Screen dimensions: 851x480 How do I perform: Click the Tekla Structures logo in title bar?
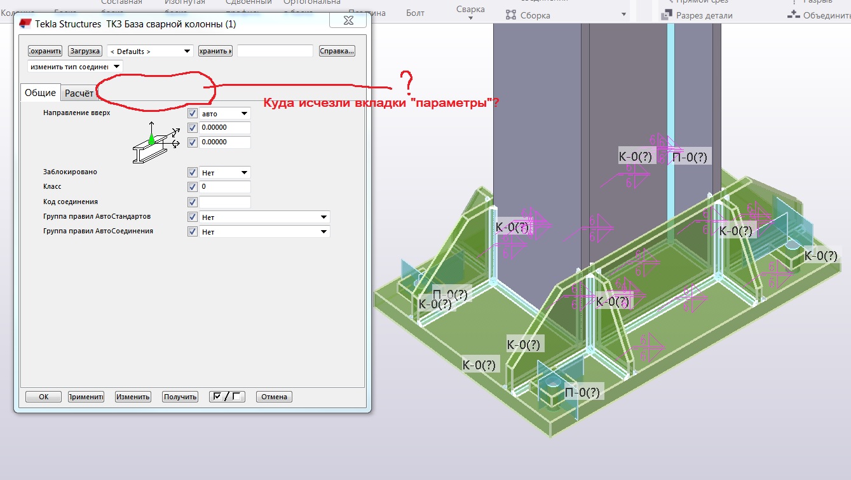click(x=26, y=24)
